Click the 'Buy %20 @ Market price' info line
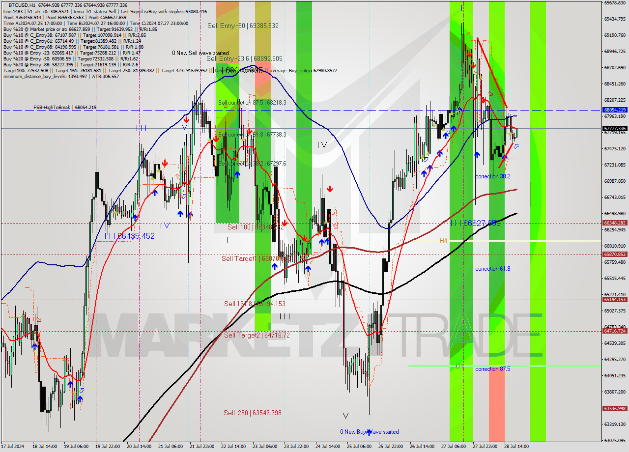Screen dimensions: 629x452 (80, 29)
